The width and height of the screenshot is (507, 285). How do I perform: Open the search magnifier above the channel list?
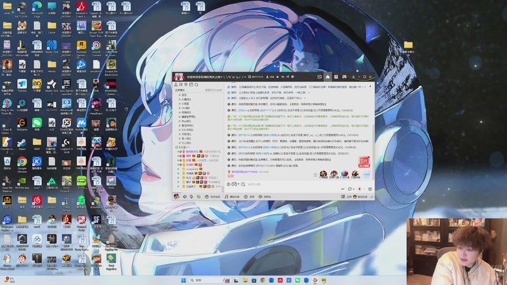[x=196, y=85]
